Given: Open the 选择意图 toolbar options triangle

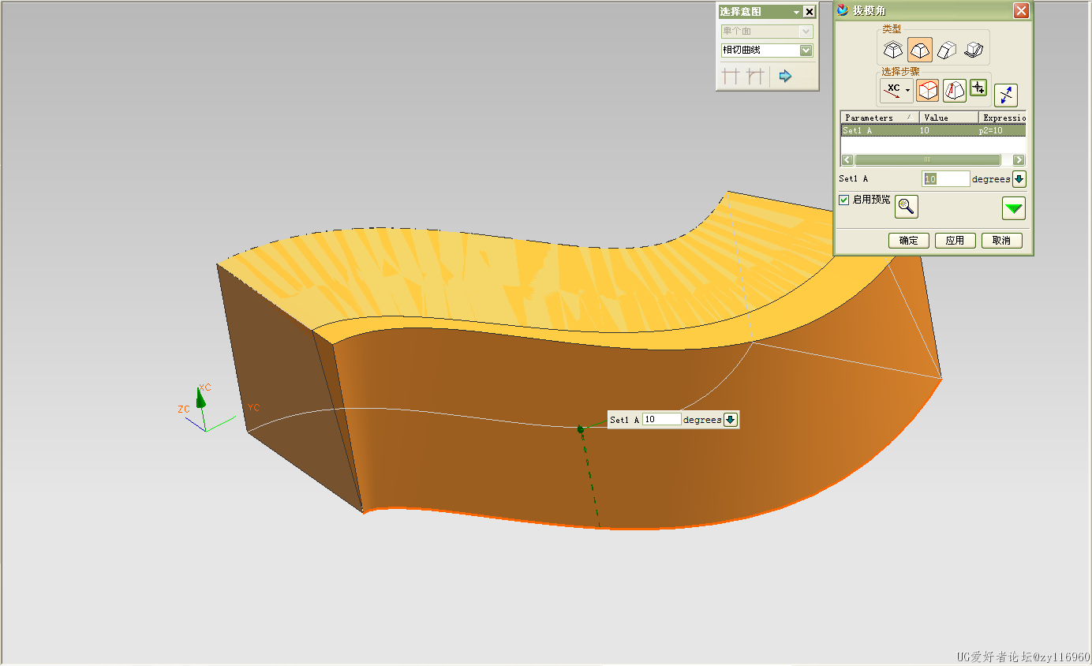Looking at the screenshot, I should (x=797, y=12).
